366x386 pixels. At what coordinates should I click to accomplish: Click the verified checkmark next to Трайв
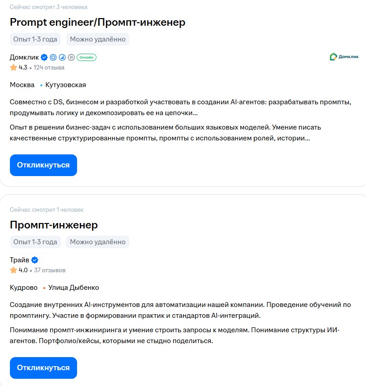coord(35,260)
